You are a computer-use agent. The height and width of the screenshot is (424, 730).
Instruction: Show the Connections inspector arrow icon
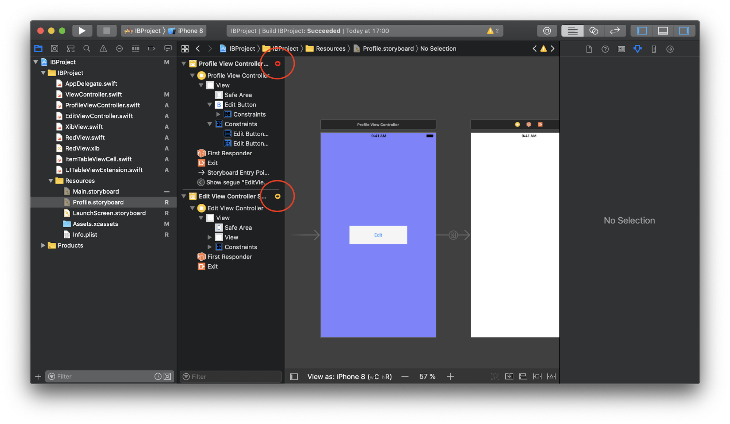pyautogui.click(x=670, y=49)
